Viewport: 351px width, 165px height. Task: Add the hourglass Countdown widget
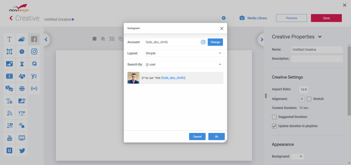[x=21, y=64]
